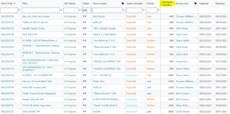Focus the Work Order # filter box
Screen dimensions: 230x114
9,10
